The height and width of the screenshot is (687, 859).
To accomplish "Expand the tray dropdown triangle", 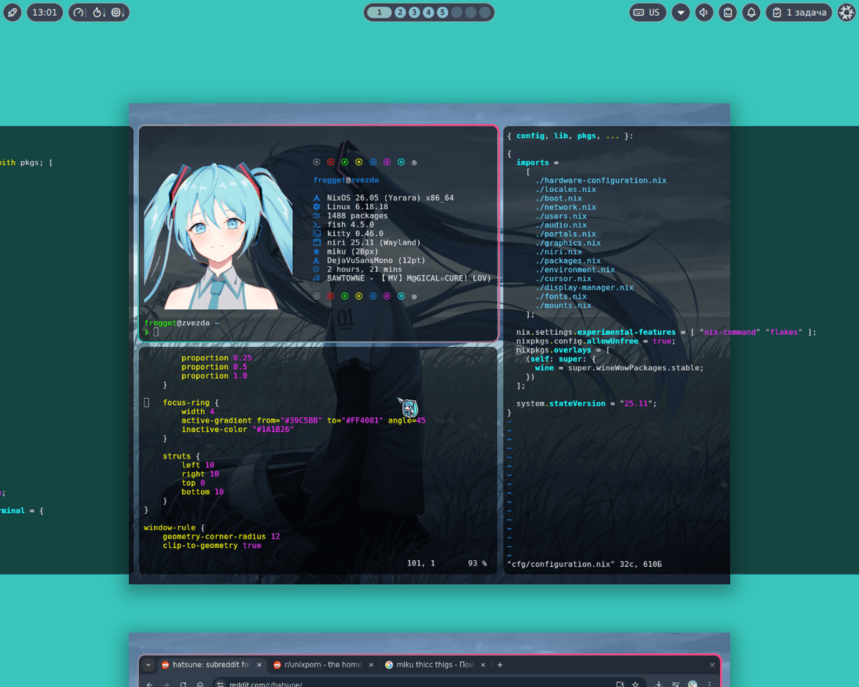I will click(681, 12).
